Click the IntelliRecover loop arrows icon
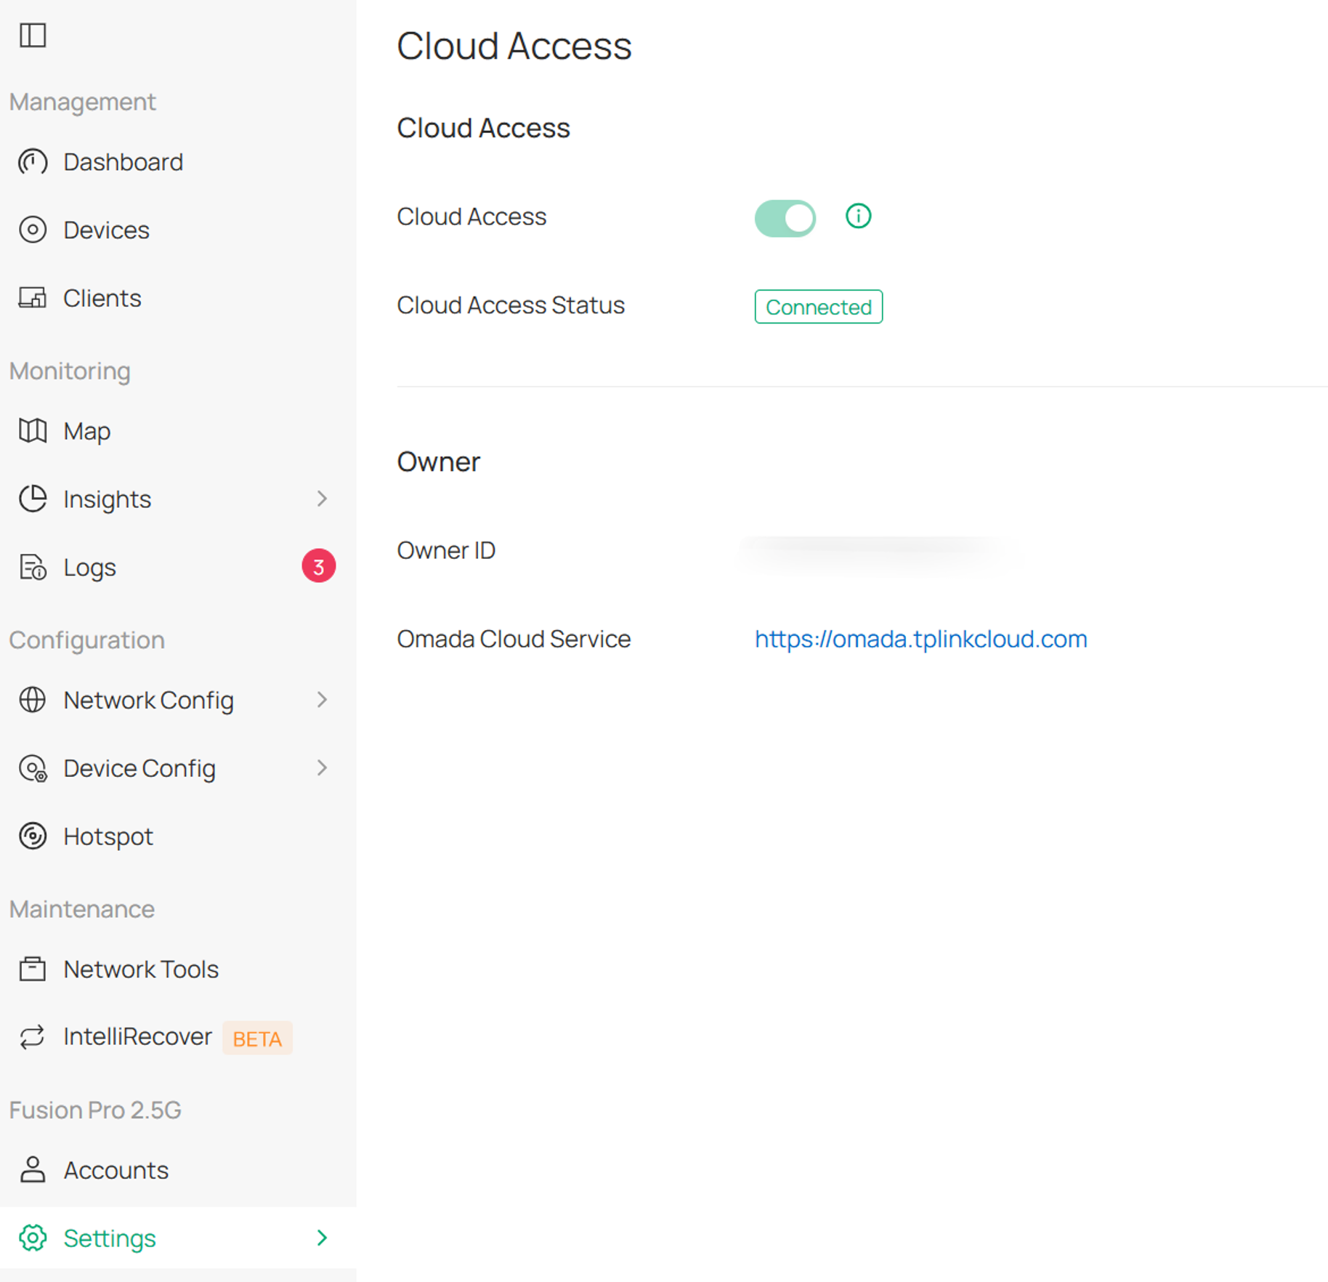 click(x=33, y=1036)
